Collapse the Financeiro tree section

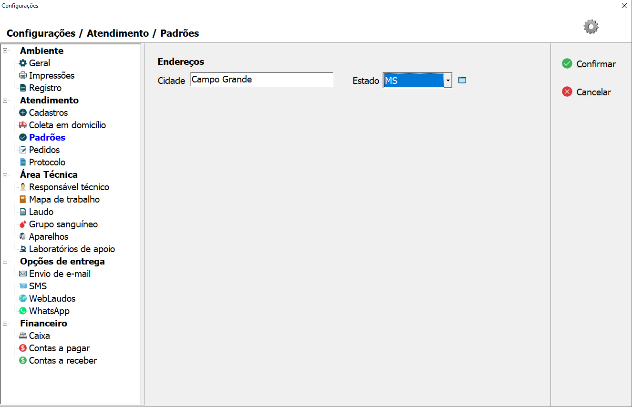tap(6, 323)
